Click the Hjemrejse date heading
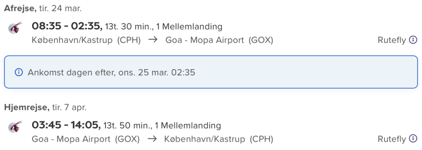The image size is (422, 150). 45,108
